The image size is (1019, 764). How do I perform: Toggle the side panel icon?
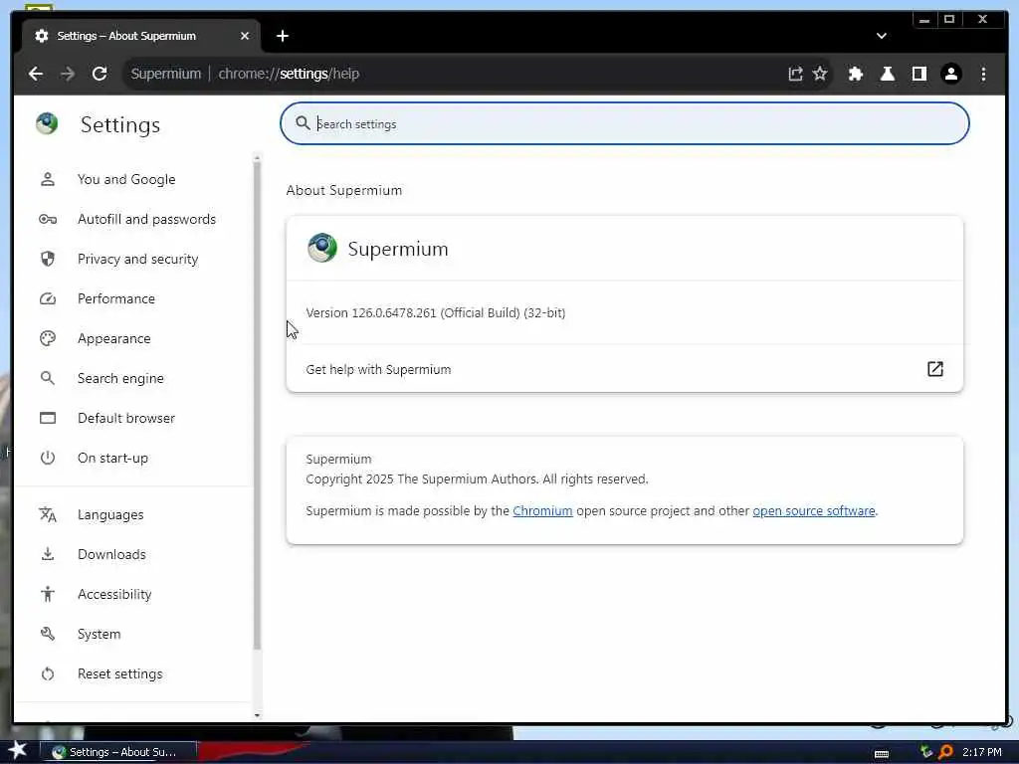918,74
